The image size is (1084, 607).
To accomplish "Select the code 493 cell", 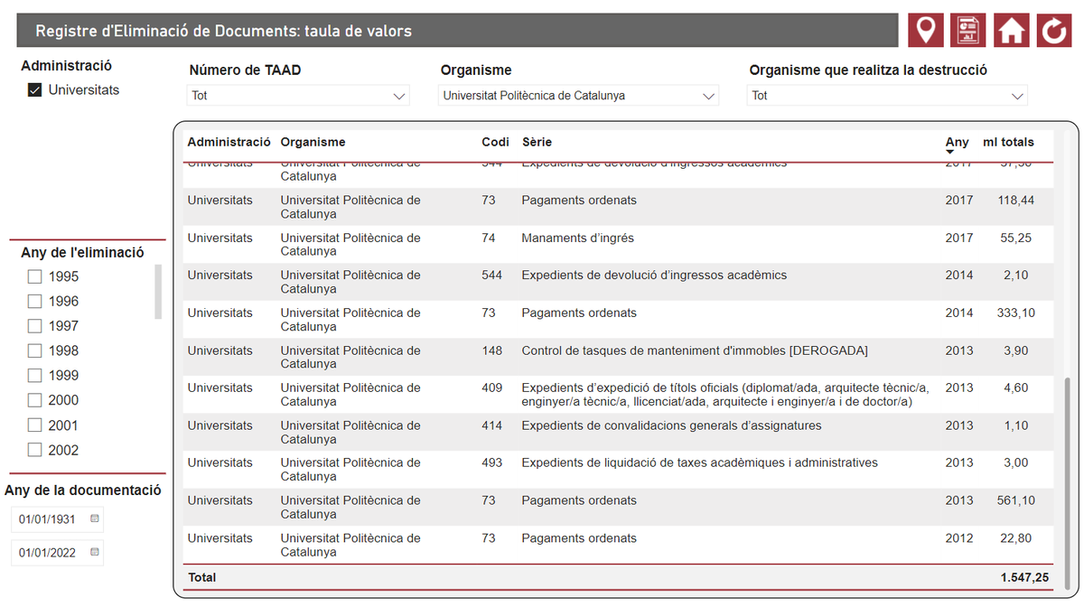I will (x=492, y=462).
